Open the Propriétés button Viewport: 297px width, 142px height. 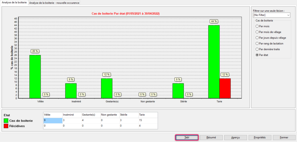coord(259,137)
